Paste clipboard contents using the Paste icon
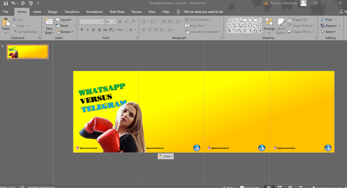The width and height of the screenshot is (347, 188). [x=6, y=22]
